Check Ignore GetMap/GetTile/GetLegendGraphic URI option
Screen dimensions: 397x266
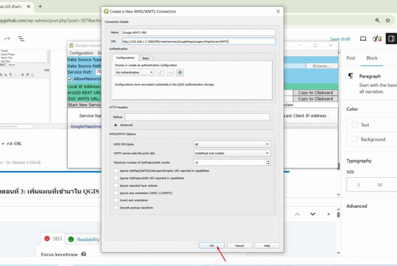click(x=116, y=171)
